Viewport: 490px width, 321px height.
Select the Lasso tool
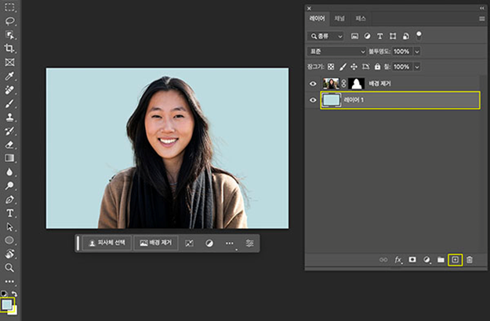[x=9, y=22]
